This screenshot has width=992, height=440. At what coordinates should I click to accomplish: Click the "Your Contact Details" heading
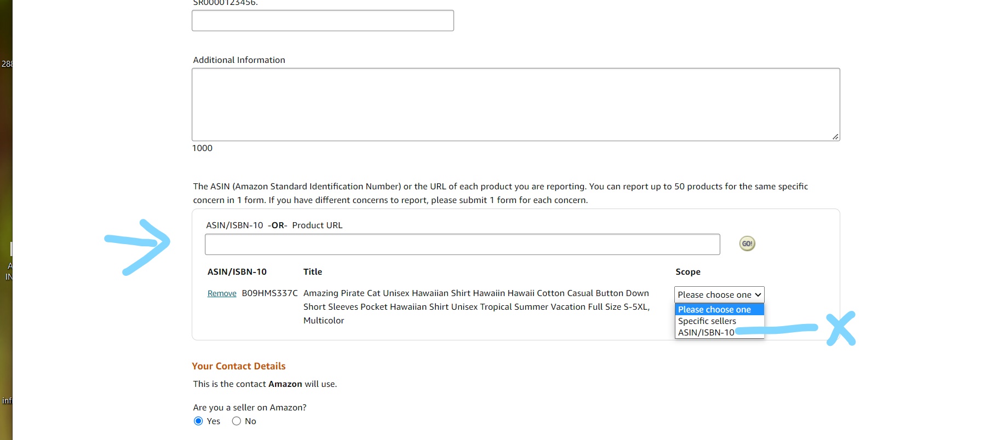(238, 366)
